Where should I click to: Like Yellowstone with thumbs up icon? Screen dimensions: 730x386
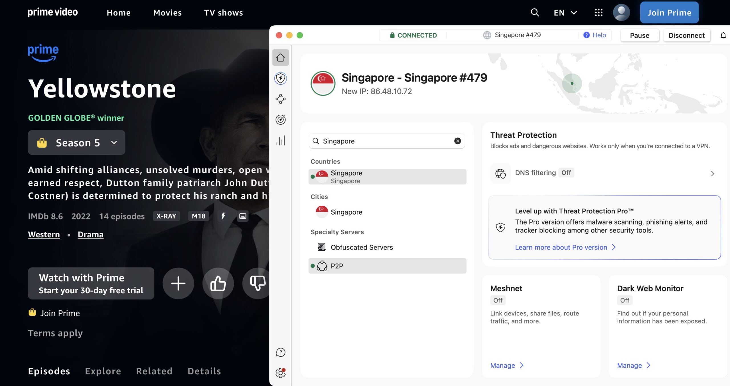(x=218, y=283)
